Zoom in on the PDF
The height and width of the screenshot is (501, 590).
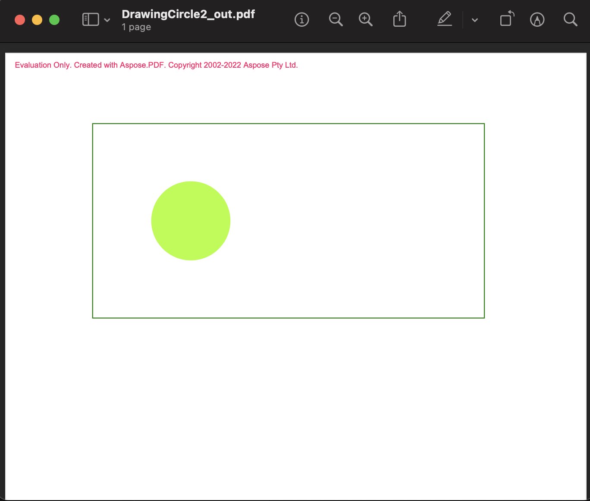365,19
